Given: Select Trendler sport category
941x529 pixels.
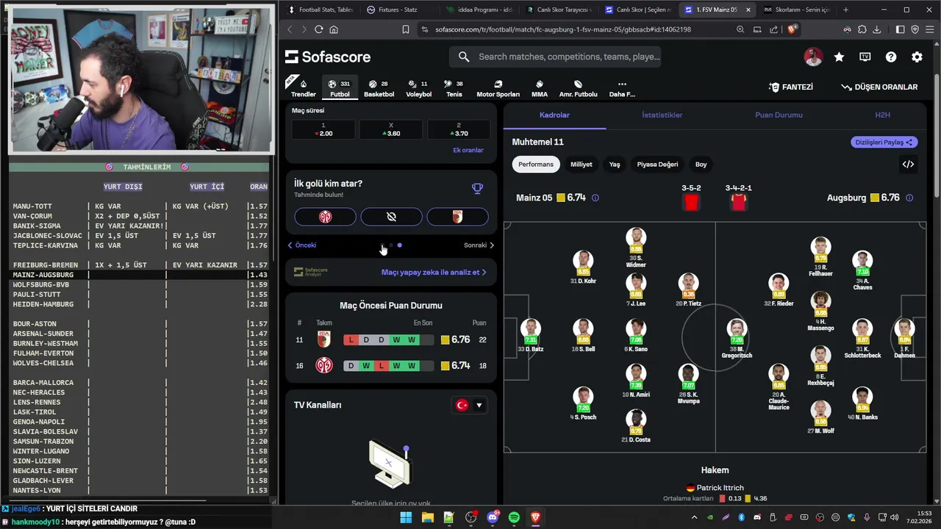Looking at the screenshot, I should 303,88.
